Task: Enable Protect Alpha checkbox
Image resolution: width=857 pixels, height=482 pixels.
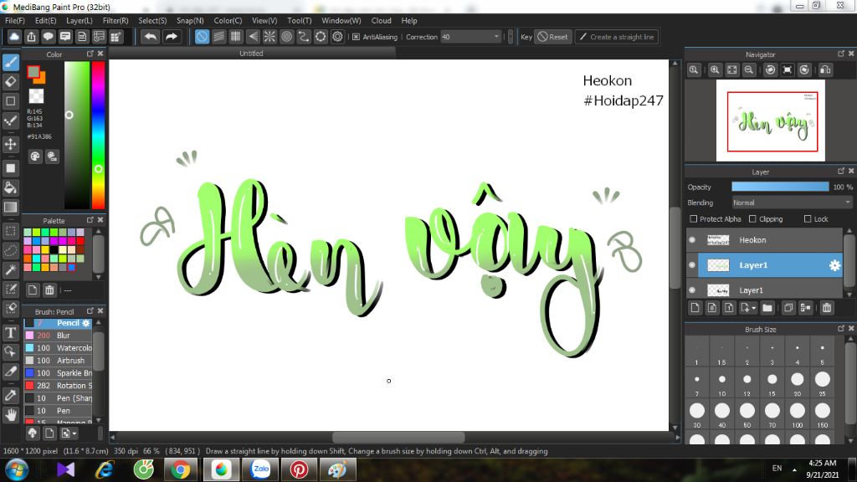Action: (694, 219)
